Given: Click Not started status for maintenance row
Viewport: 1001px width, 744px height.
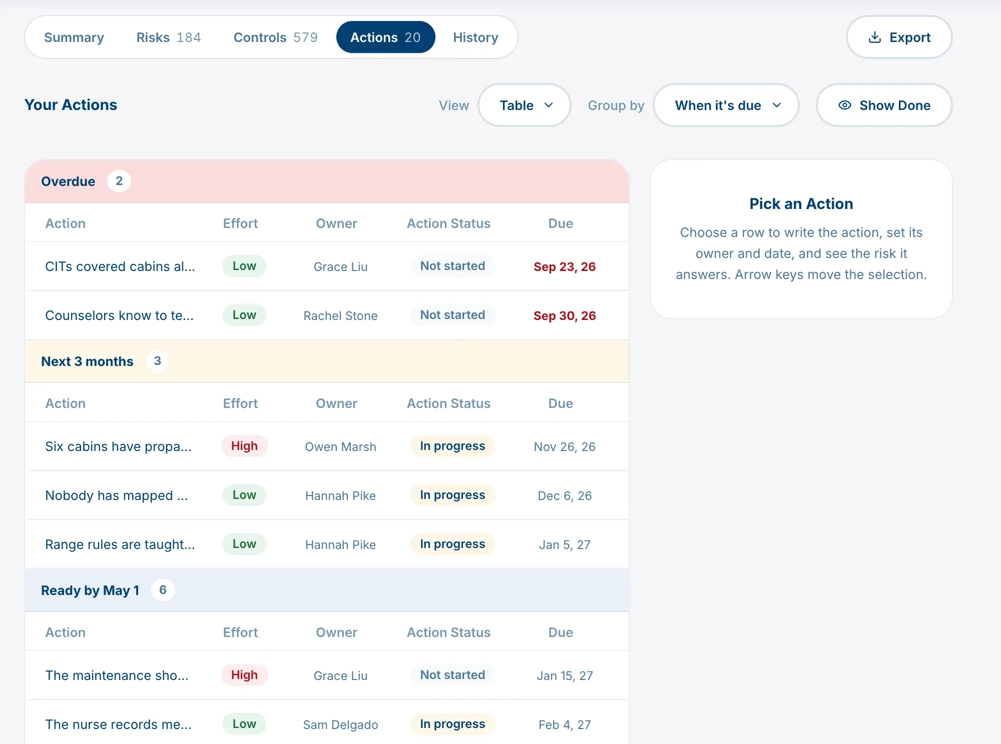Looking at the screenshot, I should [x=452, y=675].
